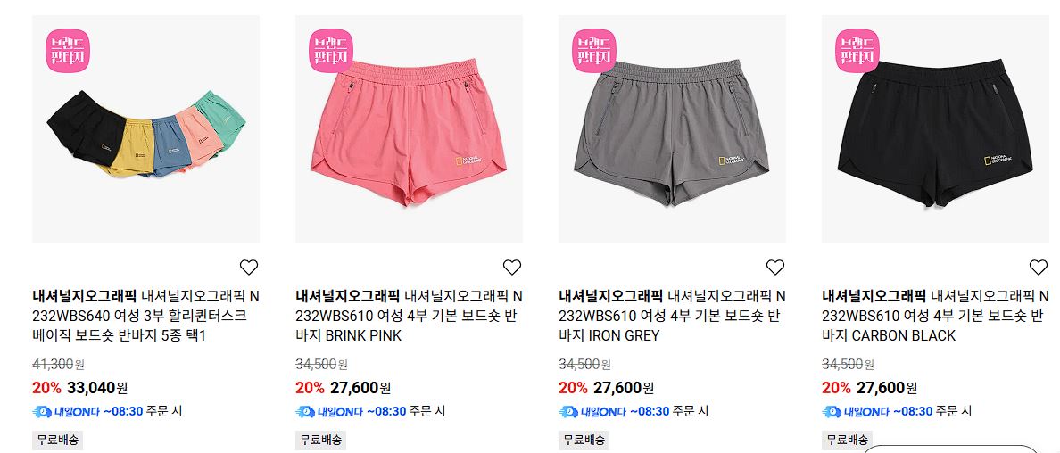
Task: Open the black shorts product image
Action: tap(935, 128)
